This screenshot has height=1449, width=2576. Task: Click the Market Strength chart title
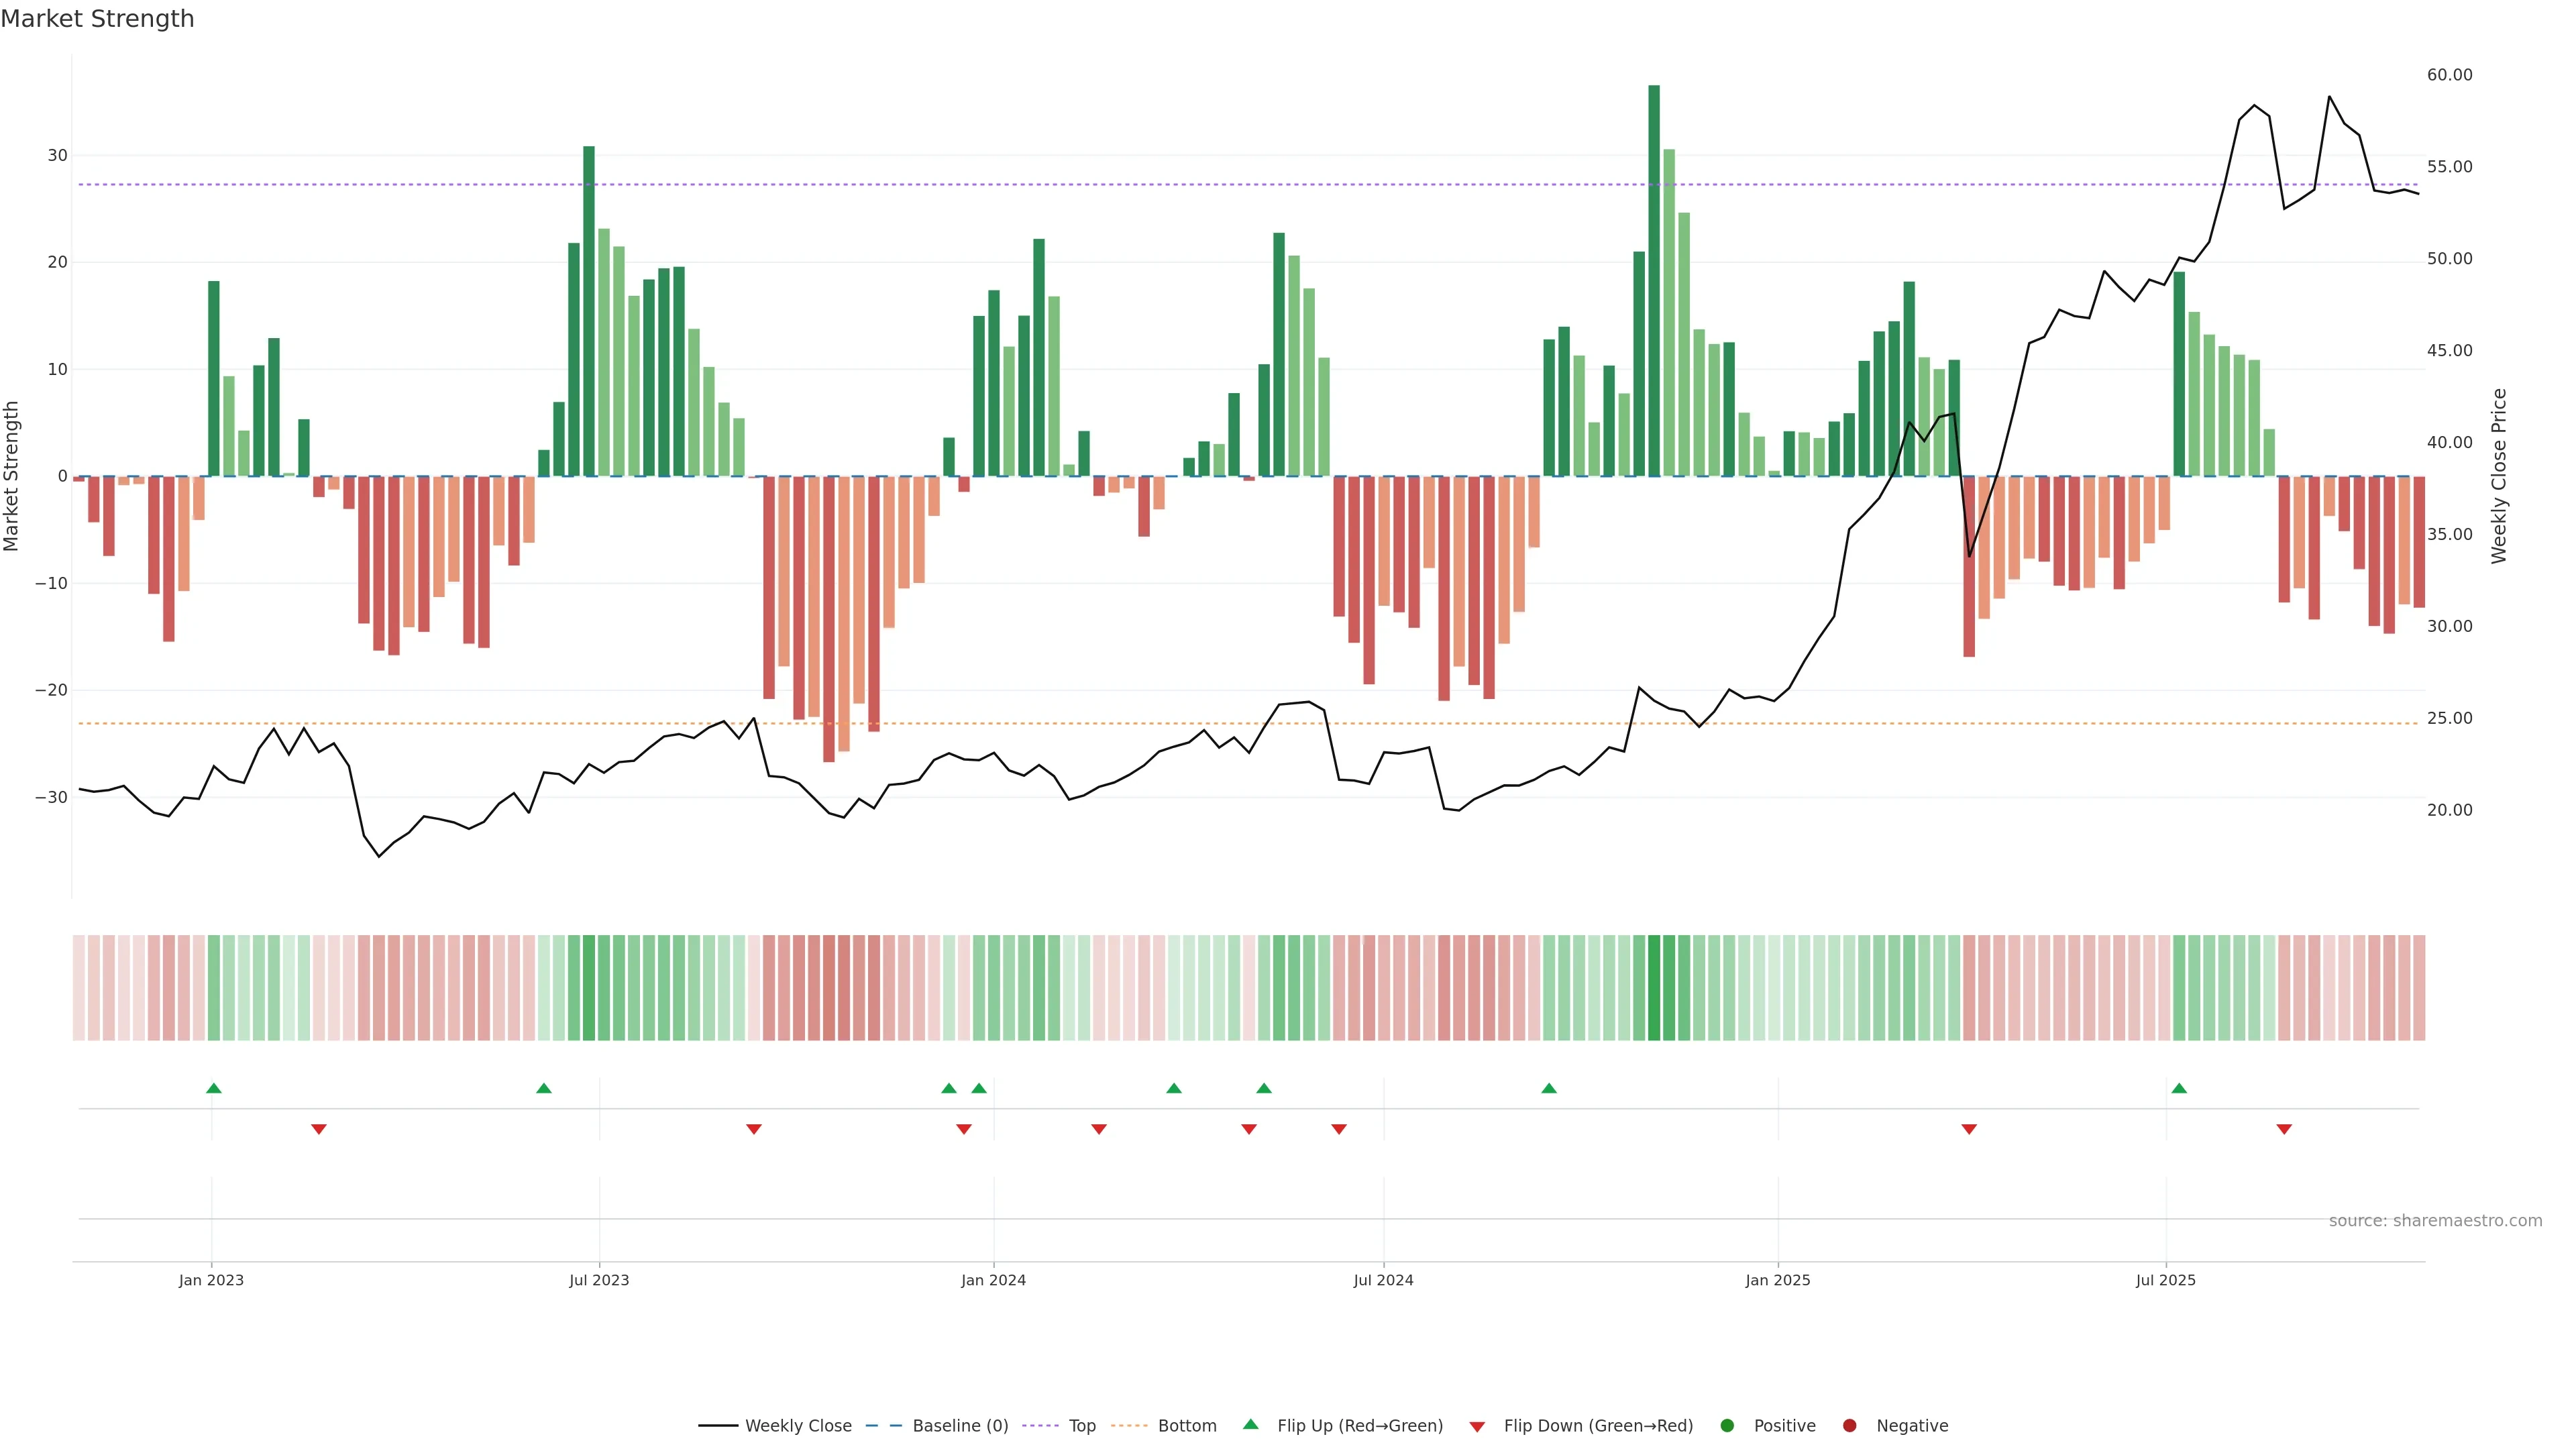97,19
